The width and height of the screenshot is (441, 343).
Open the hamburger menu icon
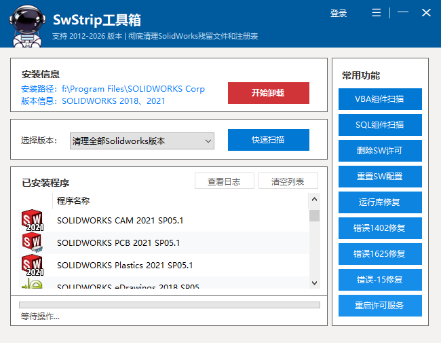tap(377, 13)
